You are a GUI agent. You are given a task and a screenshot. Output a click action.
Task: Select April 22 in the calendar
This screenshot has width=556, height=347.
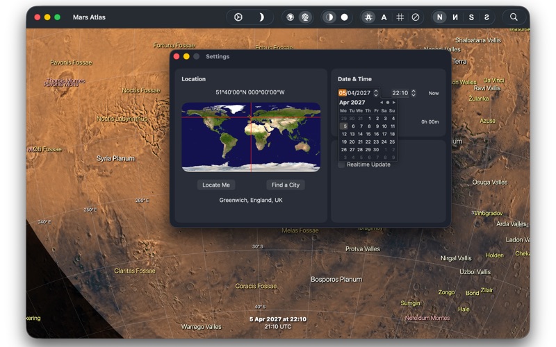coord(368,142)
